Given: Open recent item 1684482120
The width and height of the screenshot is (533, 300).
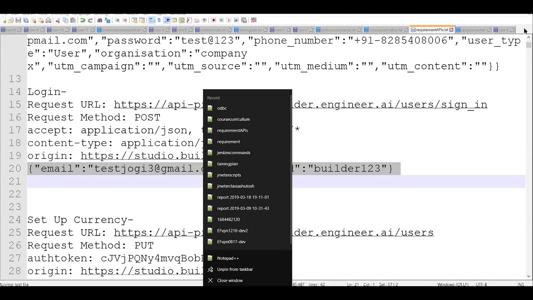Looking at the screenshot, I should point(247,219).
